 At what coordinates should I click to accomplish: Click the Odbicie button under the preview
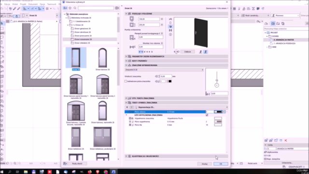[188, 52]
